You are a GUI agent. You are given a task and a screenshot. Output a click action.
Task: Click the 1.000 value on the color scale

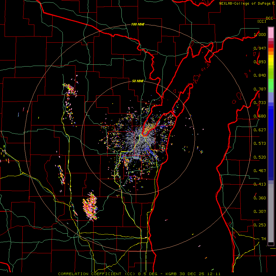260,34
